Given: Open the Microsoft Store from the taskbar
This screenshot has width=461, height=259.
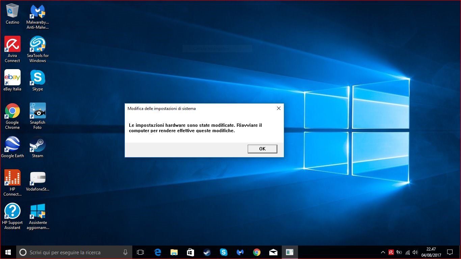Looking at the screenshot, I should point(191,252).
